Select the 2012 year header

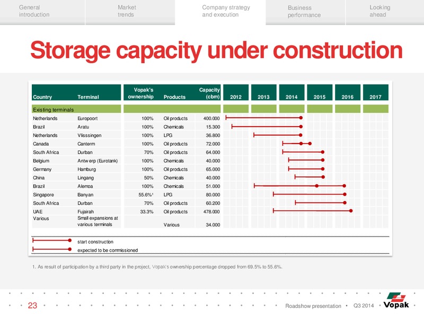pyautogui.click(x=236, y=93)
